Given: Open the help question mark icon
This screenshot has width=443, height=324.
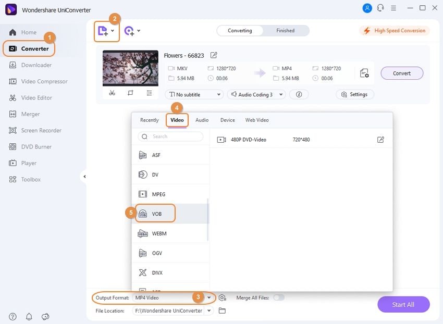Looking at the screenshot, I should 13,317.
